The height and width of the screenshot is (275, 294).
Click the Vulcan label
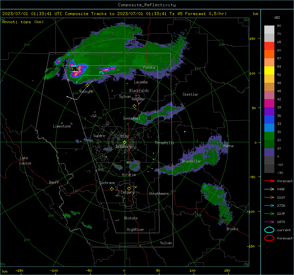(x=166, y=243)
